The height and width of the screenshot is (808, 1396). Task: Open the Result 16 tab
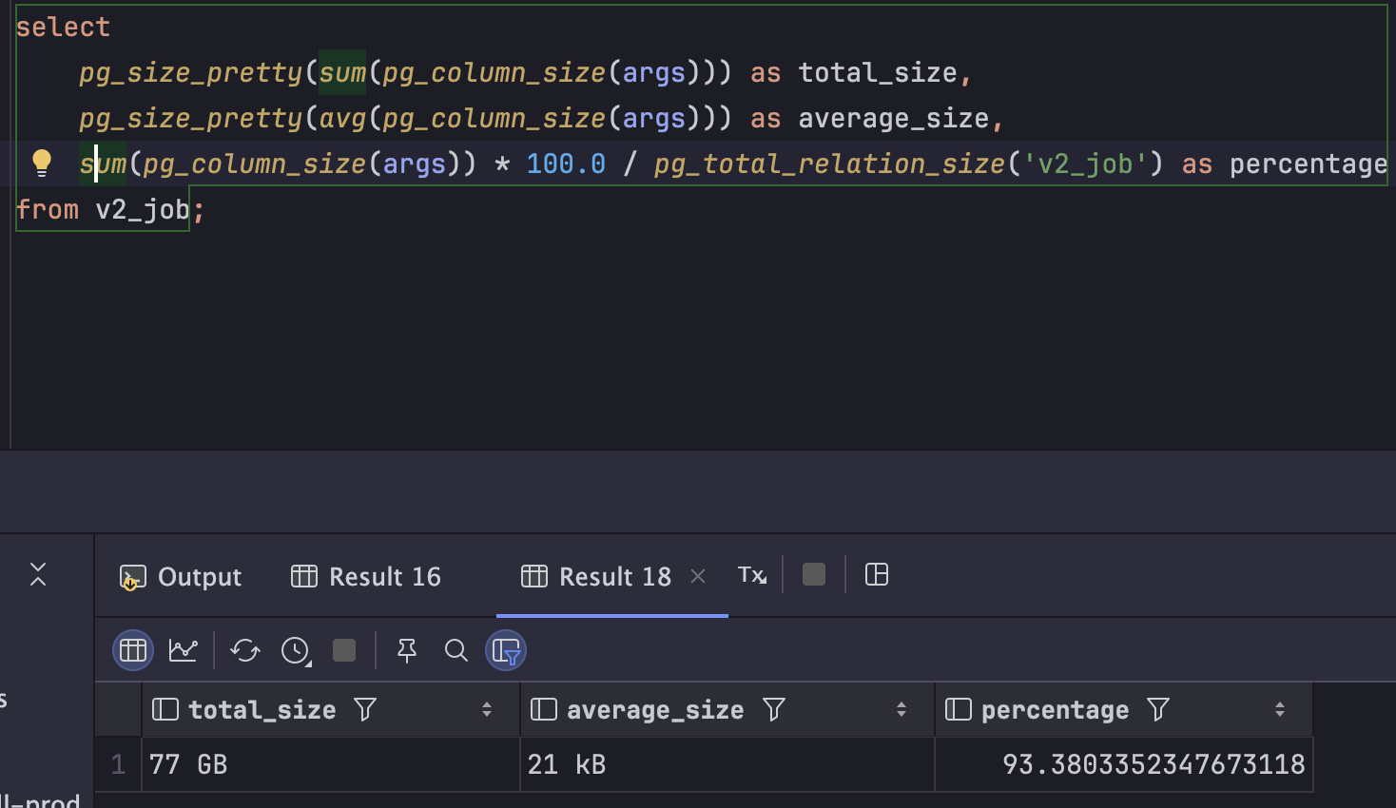[x=366, y=576]
